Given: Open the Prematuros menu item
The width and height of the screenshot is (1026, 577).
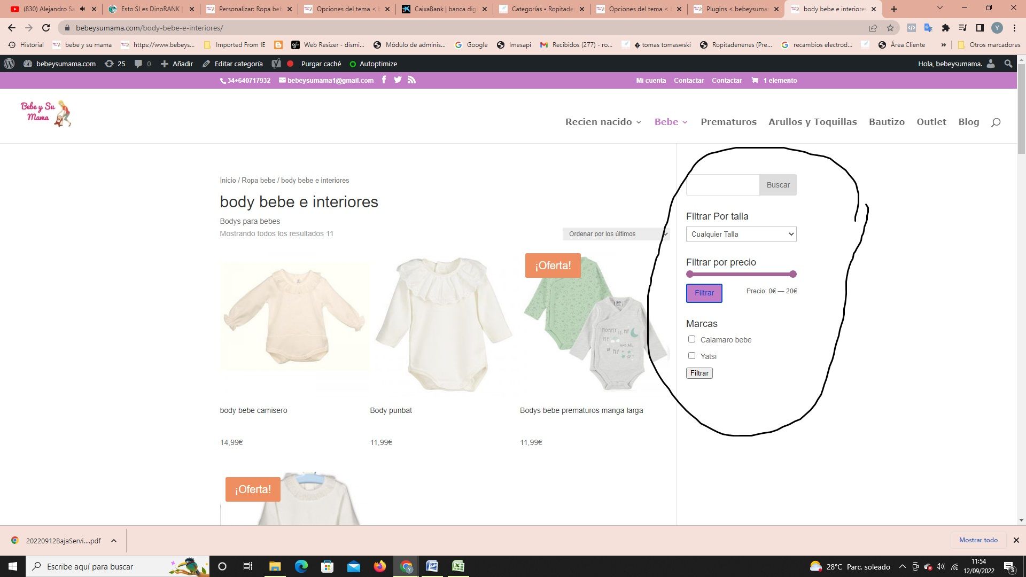Looking at the screenshot, I should point(728,122).
